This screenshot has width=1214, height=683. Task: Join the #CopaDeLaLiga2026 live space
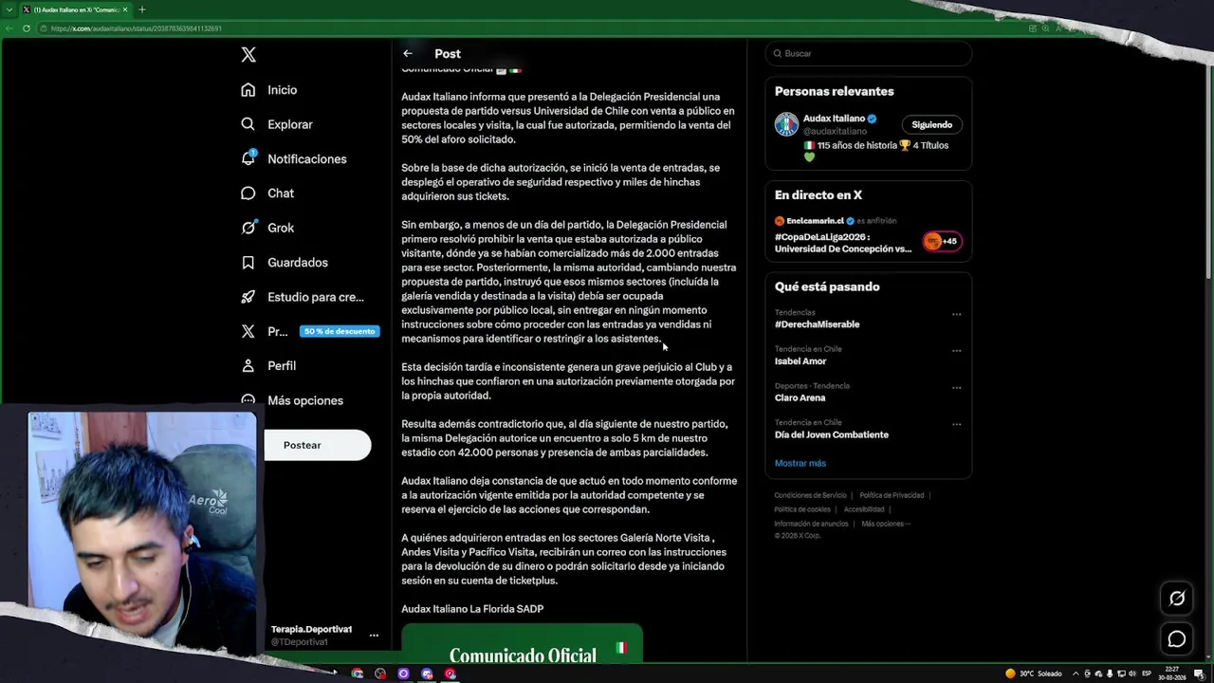[842, 243]
